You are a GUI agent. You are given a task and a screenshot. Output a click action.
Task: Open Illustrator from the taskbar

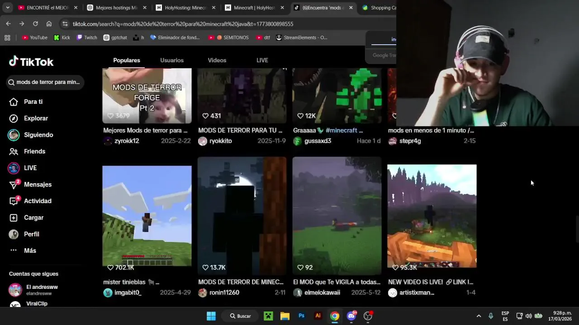pos(318,316)
